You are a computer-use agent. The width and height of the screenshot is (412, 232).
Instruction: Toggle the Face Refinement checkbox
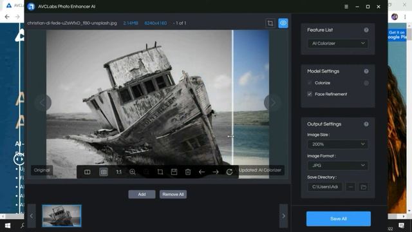310,94
